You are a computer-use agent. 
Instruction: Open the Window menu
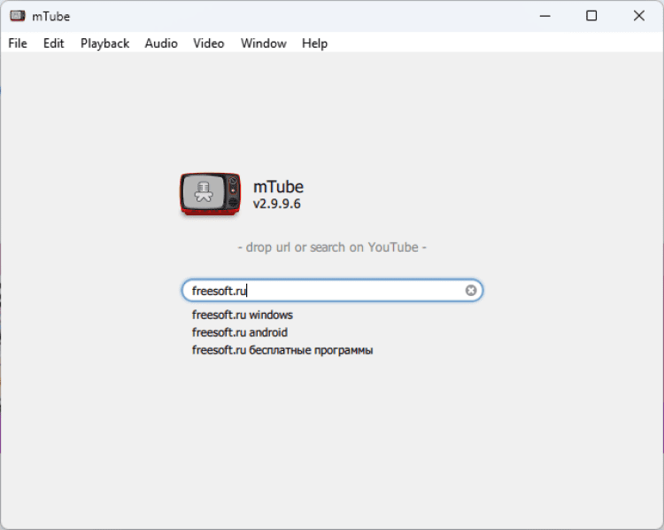coord(264,43)
